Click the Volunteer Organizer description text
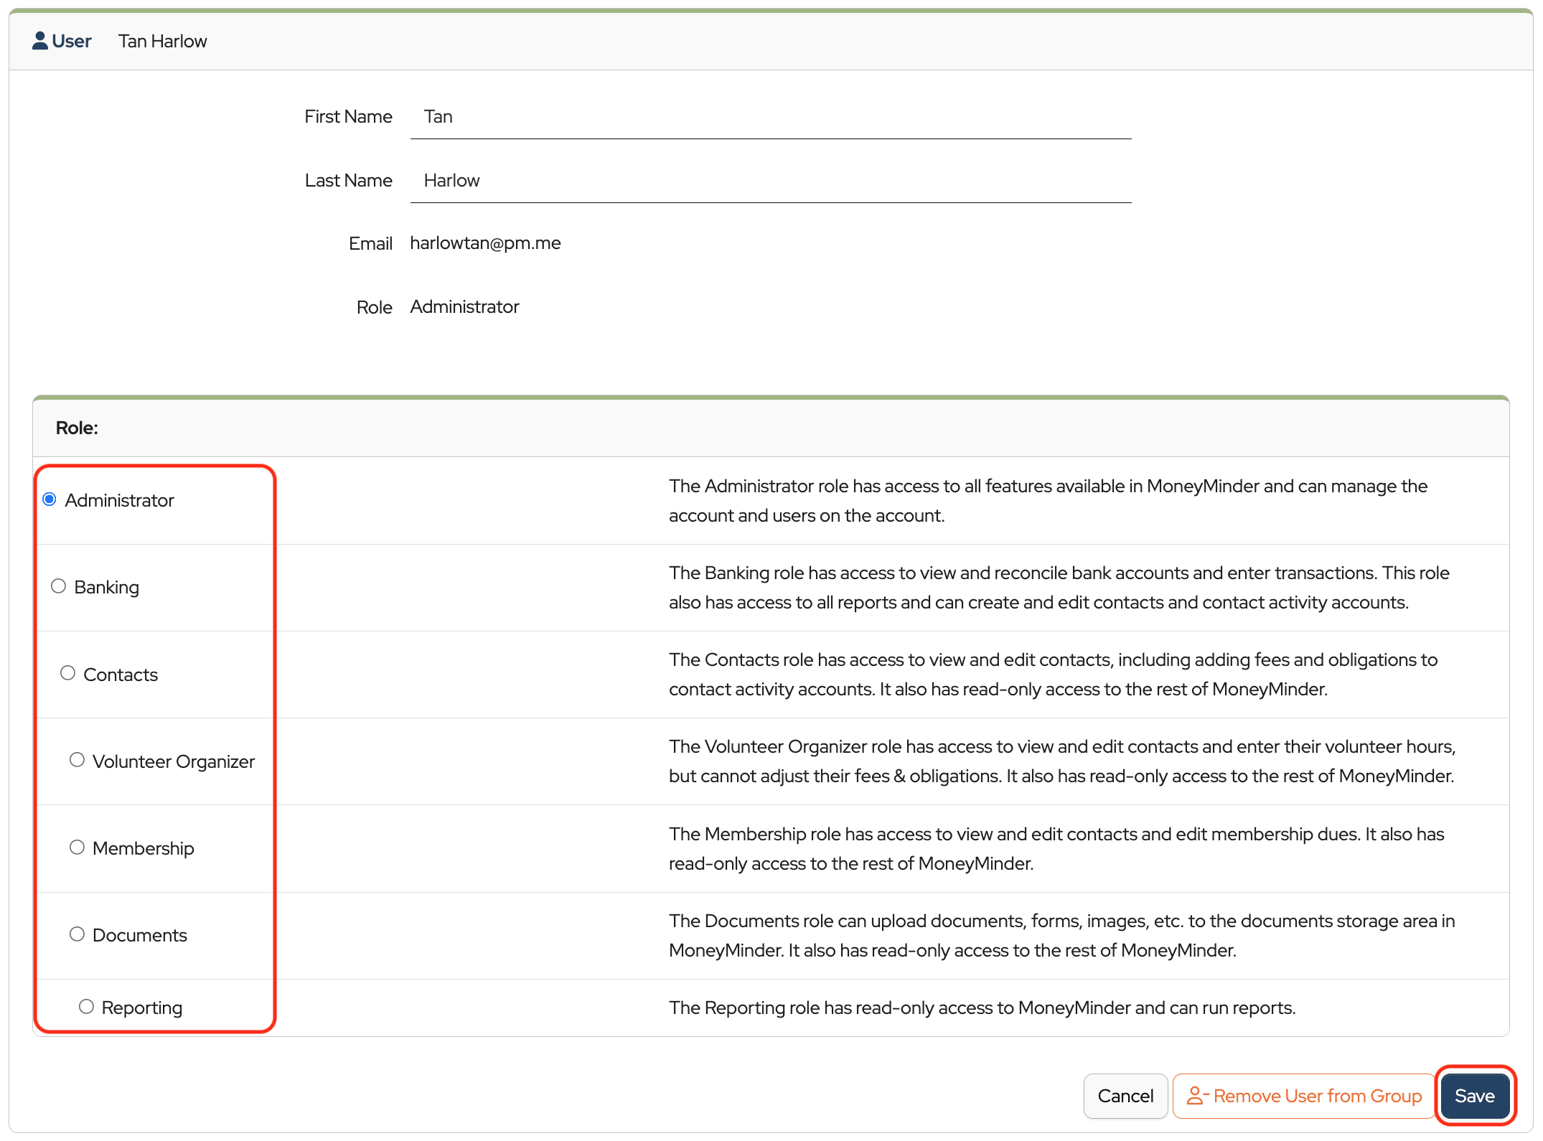 (x=1062, y=761)
